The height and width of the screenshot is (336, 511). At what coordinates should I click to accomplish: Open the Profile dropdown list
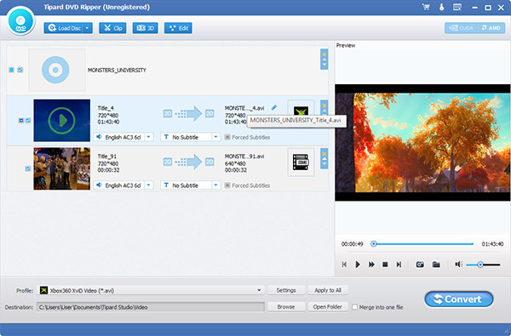[259, 290]
